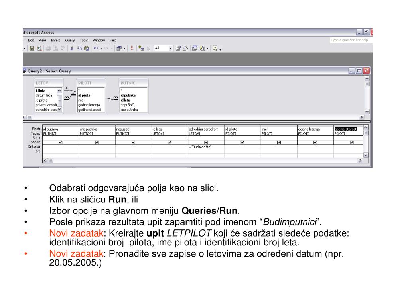Open the View dropdown arrow at toolbar start
The image size is (408, 282).
24,48
